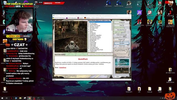This screenshot has height=100, width=177.
Task: Select Deutsch language in menu bar
Action: (x=87, y=18)
